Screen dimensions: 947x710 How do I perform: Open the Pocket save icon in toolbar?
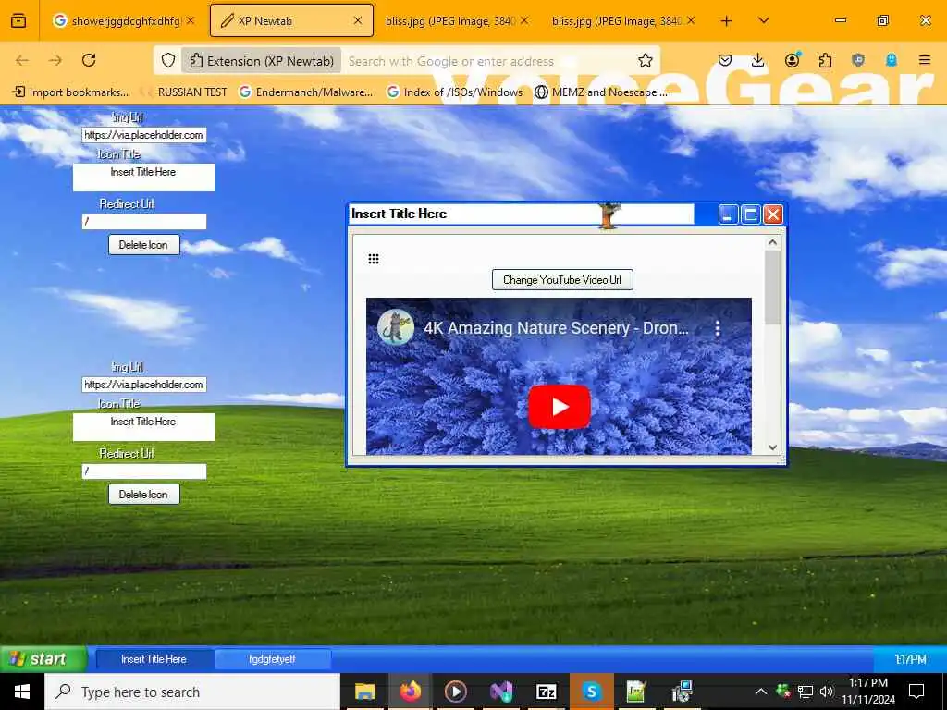(x=725, y=60)
